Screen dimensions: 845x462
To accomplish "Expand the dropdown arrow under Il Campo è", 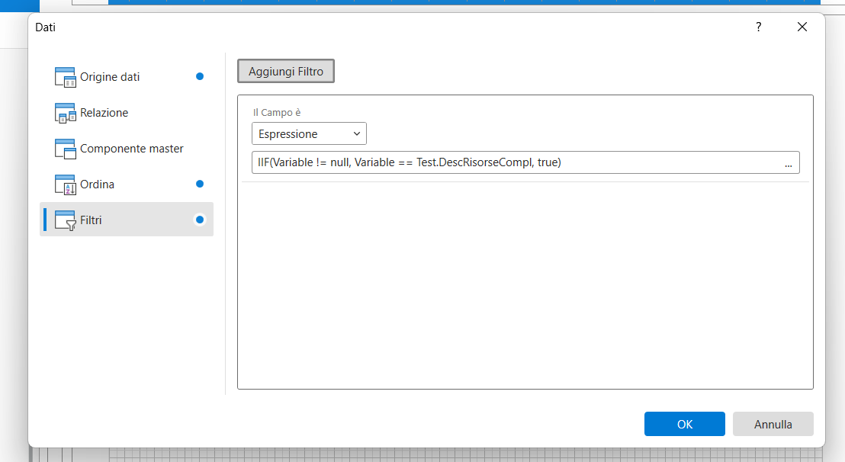I will (x=357, y=134).
